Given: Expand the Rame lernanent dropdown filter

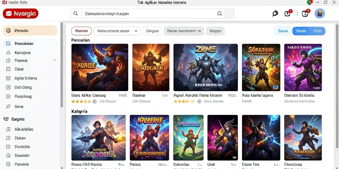Looking at the screenshot, I should [x=183, y=31].
